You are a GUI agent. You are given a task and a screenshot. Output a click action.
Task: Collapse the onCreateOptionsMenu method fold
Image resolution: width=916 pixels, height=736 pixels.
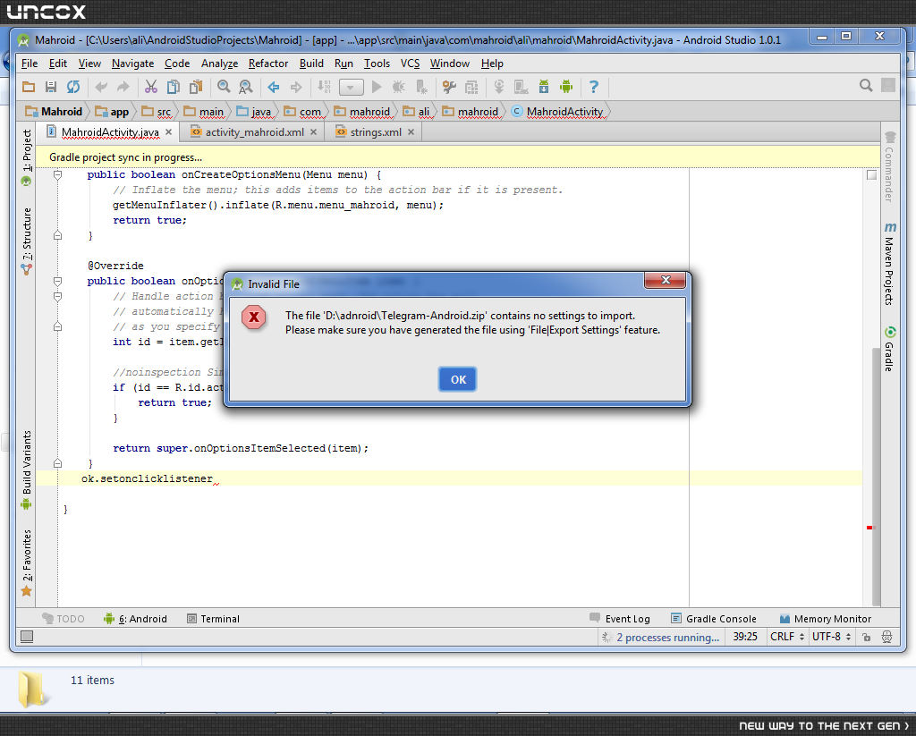click(57, 174)
